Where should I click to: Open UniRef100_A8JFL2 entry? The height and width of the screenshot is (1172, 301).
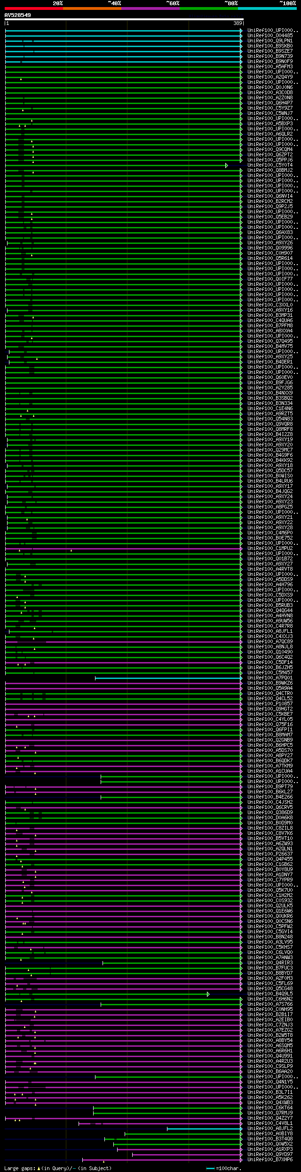(x=270, y=1129)
